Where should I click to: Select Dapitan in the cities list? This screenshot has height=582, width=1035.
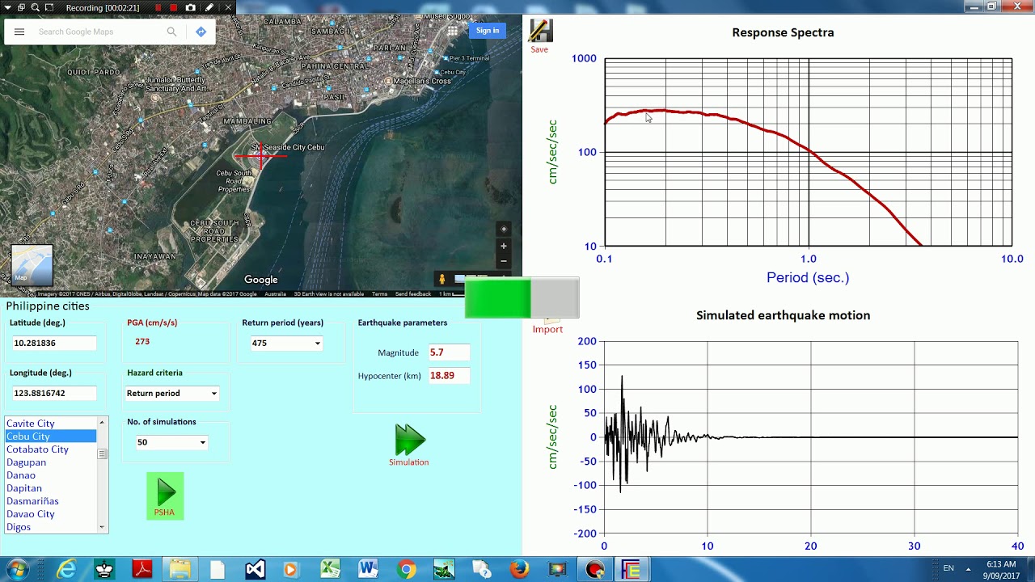pos(50,488)
